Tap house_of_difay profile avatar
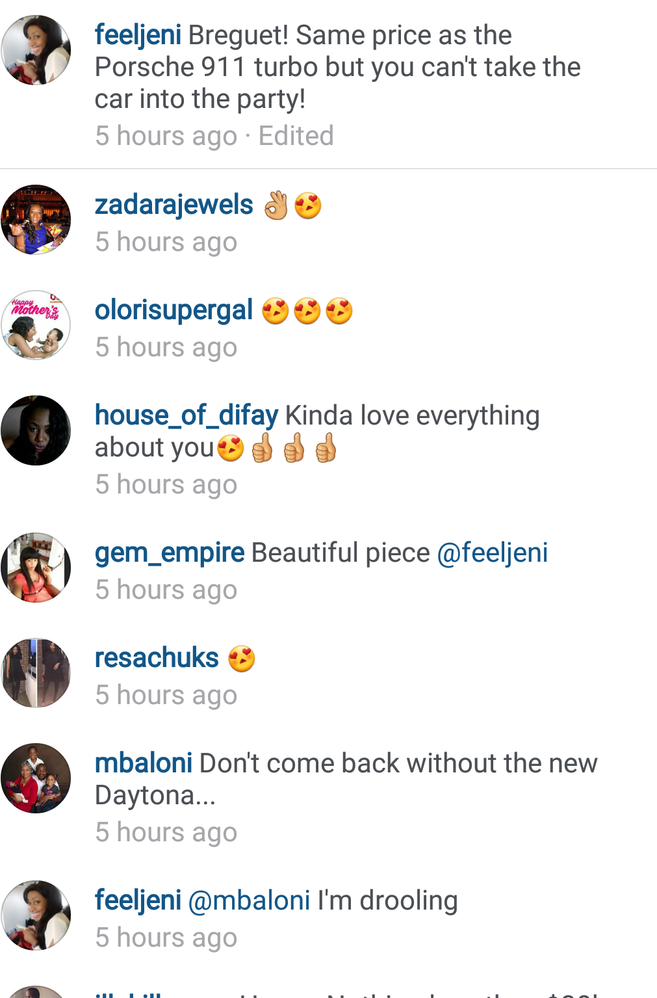Viewport: 657px width, 998px height. click(x=36, y=430)
